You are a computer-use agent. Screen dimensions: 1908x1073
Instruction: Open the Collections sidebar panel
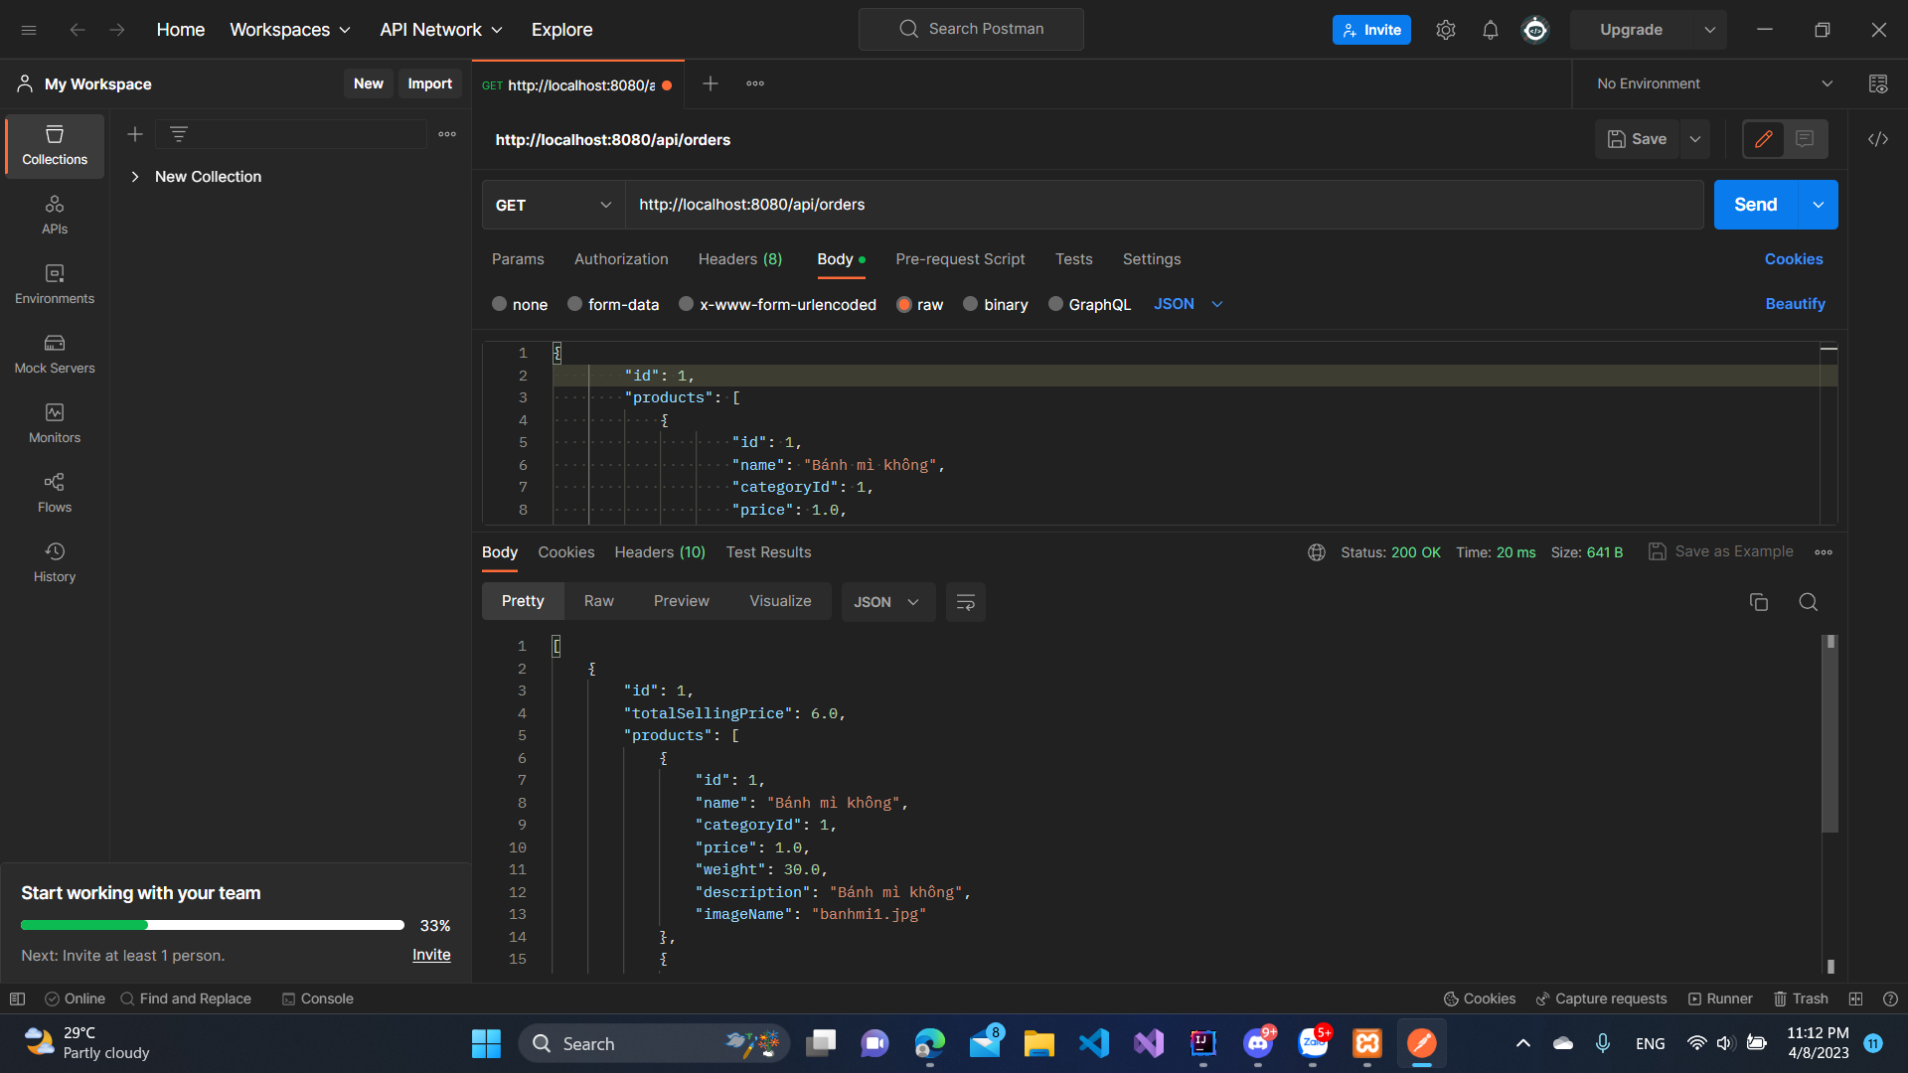pyautogui.click(x=55, y=145)
